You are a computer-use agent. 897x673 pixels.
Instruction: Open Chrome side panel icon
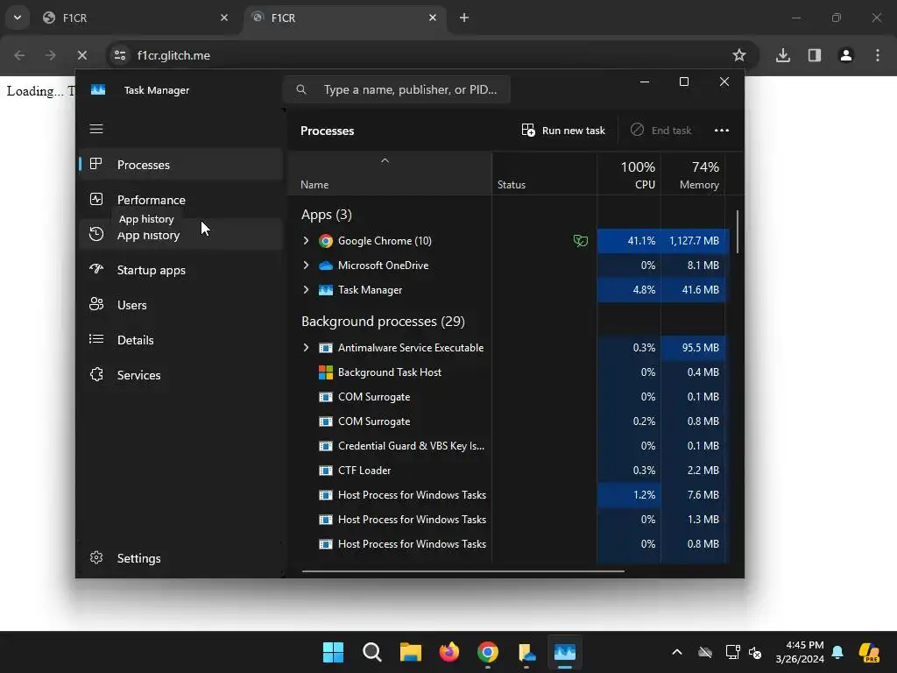tap(815, 55)
